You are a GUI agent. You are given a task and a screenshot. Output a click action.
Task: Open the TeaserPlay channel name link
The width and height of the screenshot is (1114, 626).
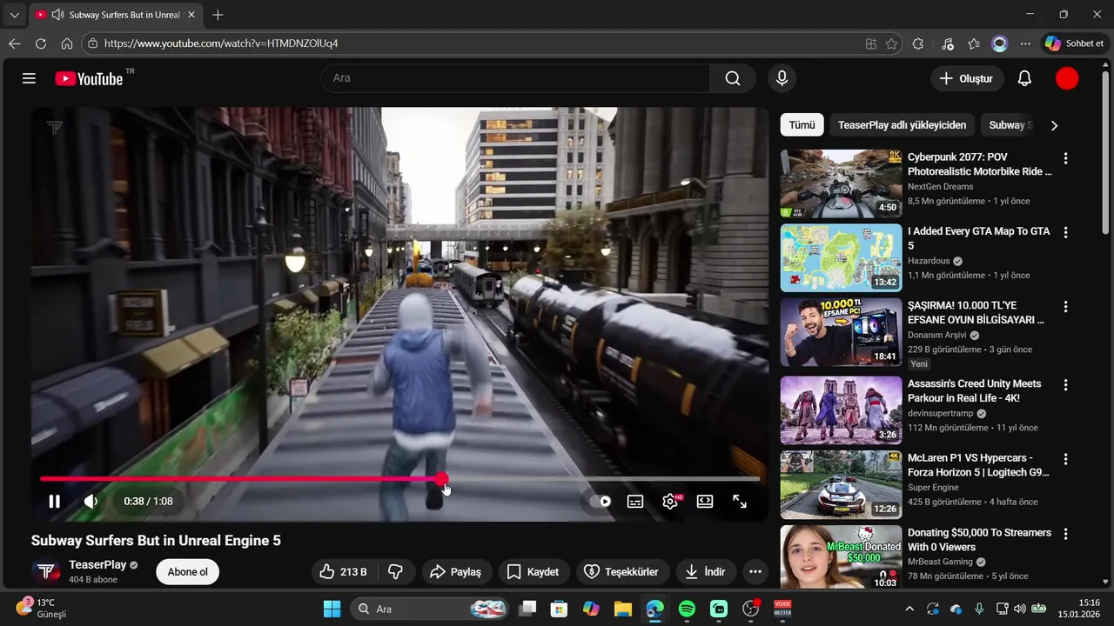click(97, 565)
